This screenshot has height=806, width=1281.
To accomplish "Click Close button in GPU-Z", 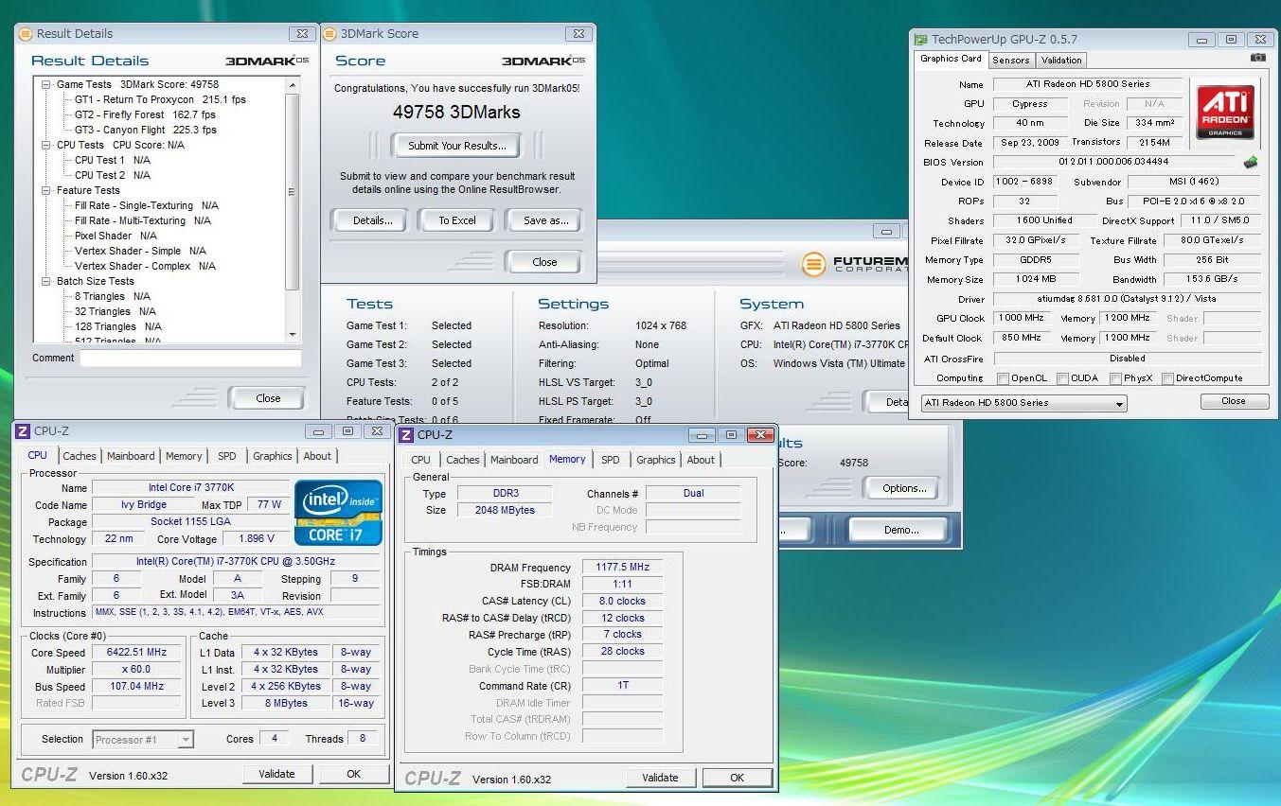I will click(x=1234, y=401).
